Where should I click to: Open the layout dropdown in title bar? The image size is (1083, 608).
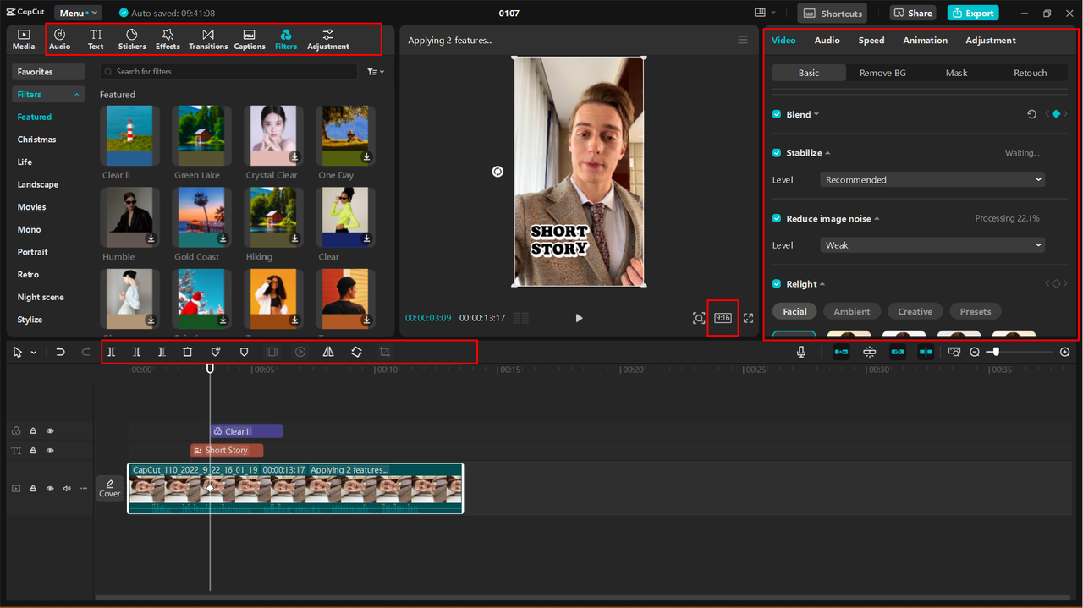[765, 14]
